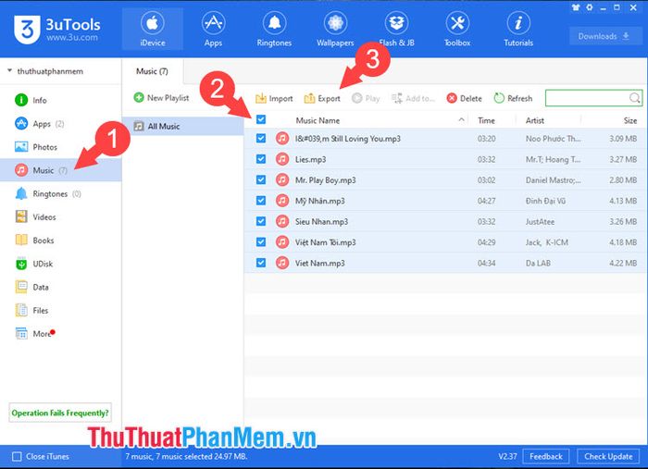Open Apps (2) in the sidebar
Image resolution: width=648 pixels, height=469 pixels.
coord(40,123)
